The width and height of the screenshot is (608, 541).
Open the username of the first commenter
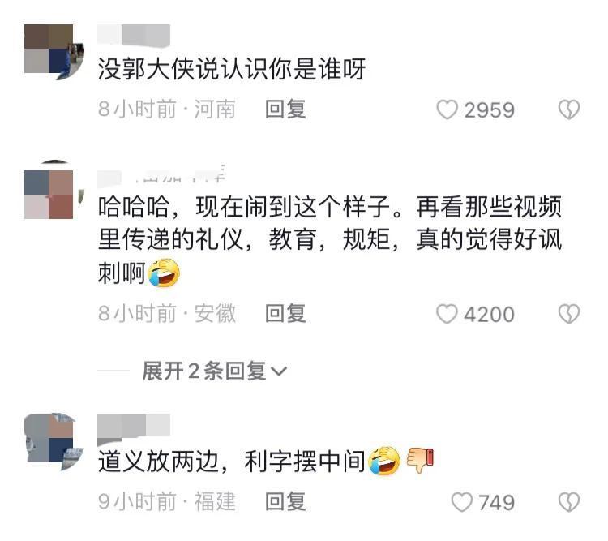point(134,35)
